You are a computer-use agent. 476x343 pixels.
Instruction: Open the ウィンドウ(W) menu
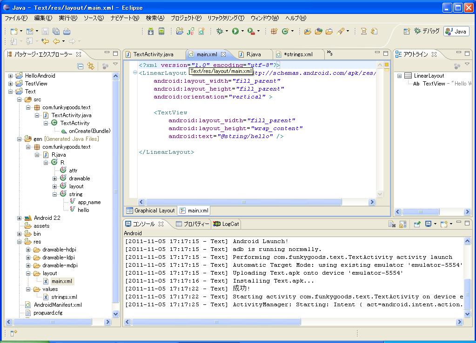point(265,18)
